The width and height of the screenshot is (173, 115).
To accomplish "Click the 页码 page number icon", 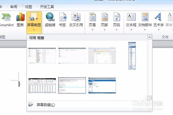I will tap(116, 17).
